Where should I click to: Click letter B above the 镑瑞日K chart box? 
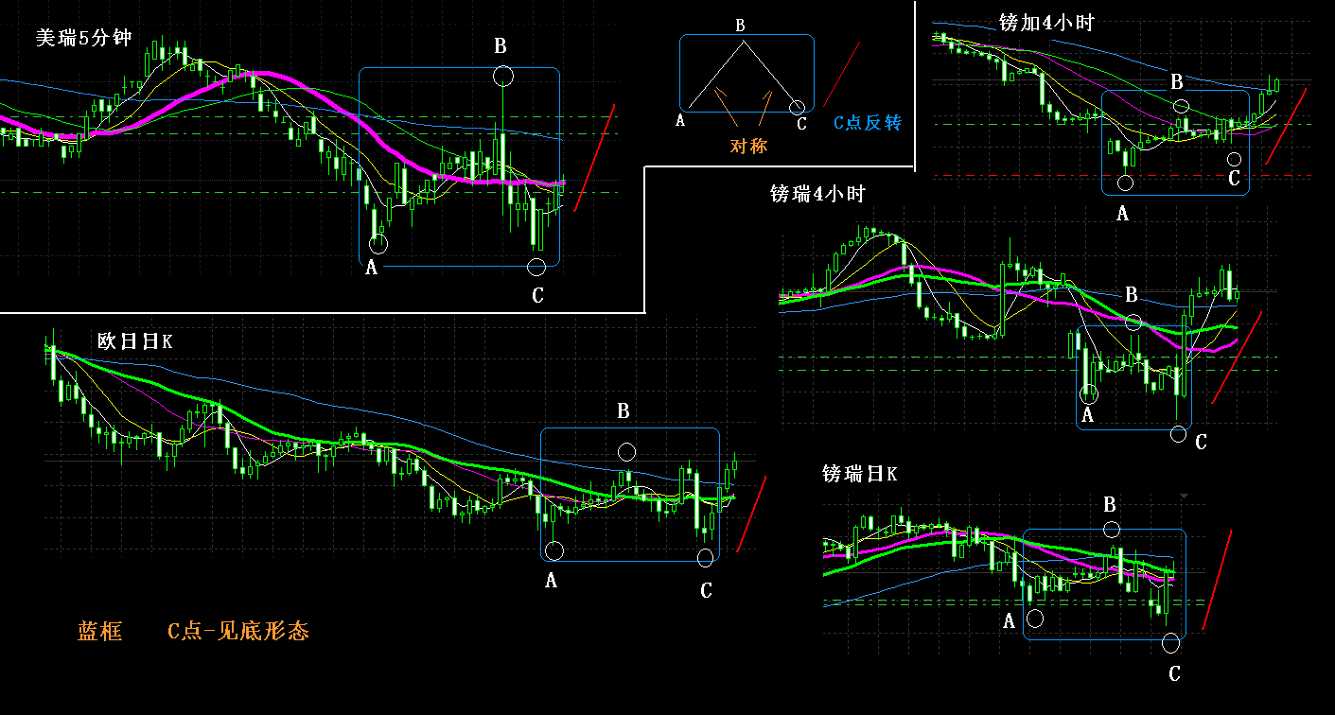tap(1110, 505)
